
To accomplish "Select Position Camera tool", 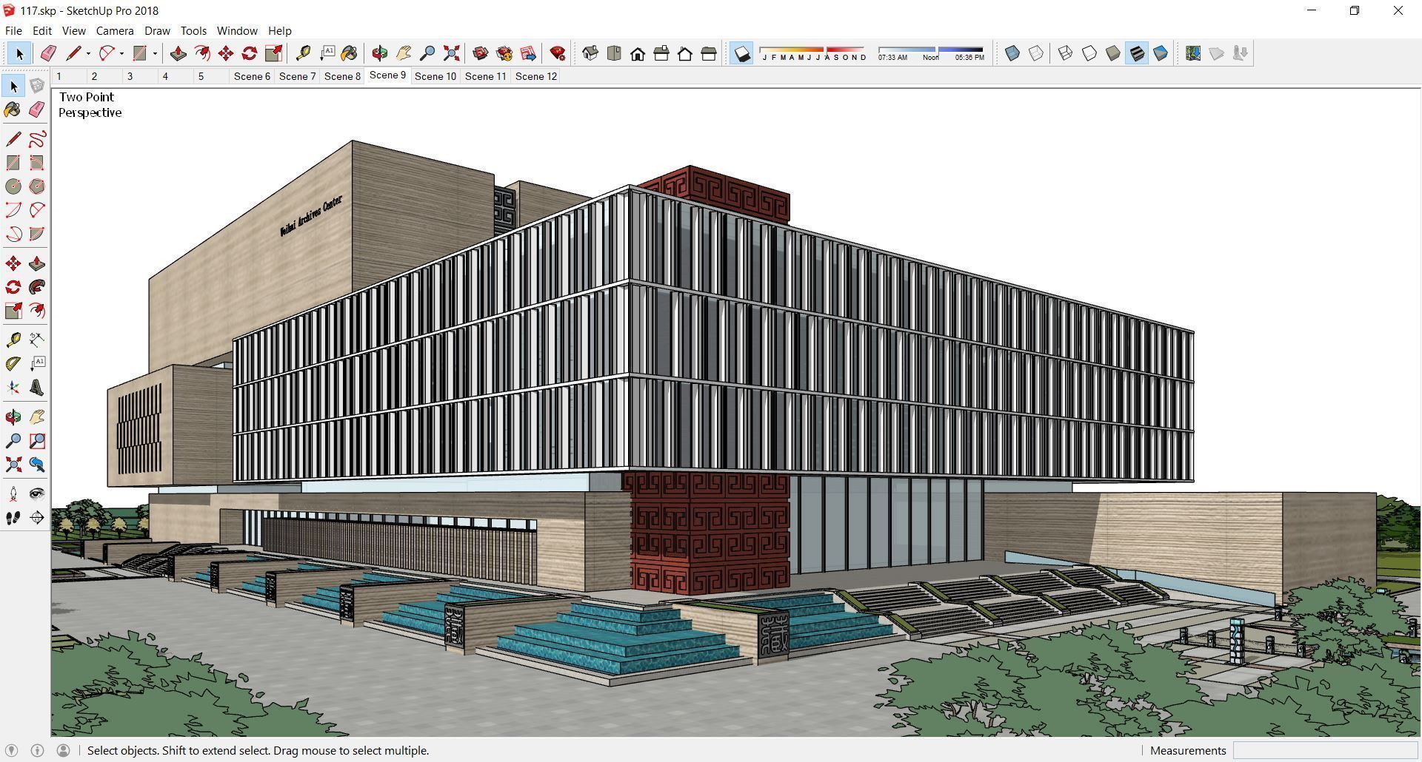I will point(13,494).
